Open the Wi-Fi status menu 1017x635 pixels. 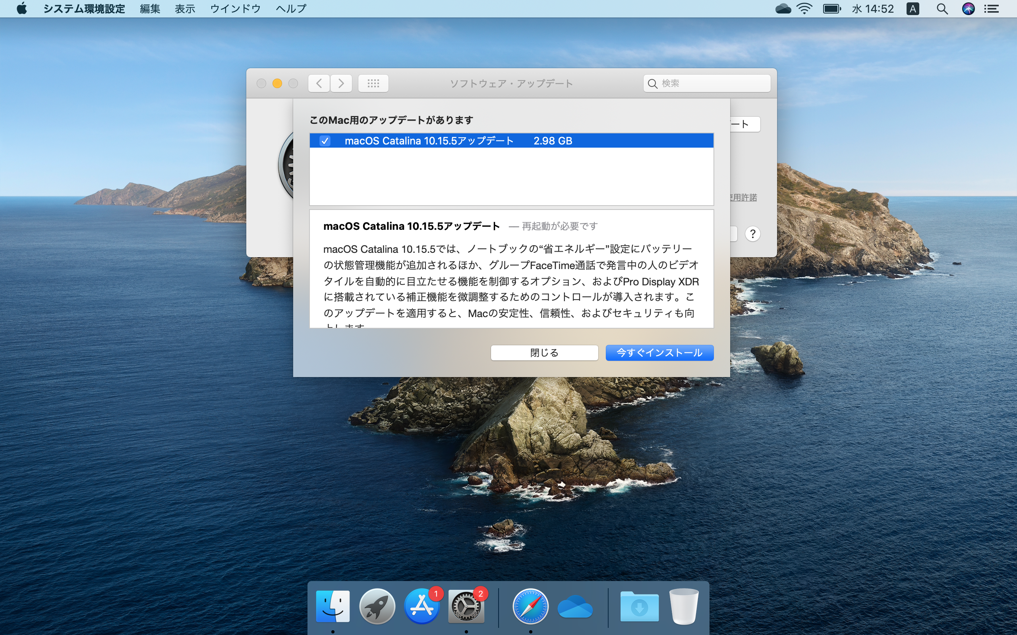click(x=804, y=8)
